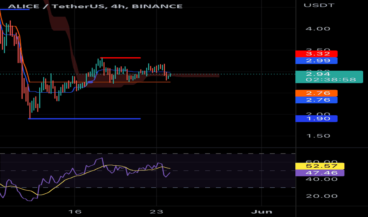Select the orange horizontal line at 2.76
This screenshot has width=368, height=217.
(100, 82)
